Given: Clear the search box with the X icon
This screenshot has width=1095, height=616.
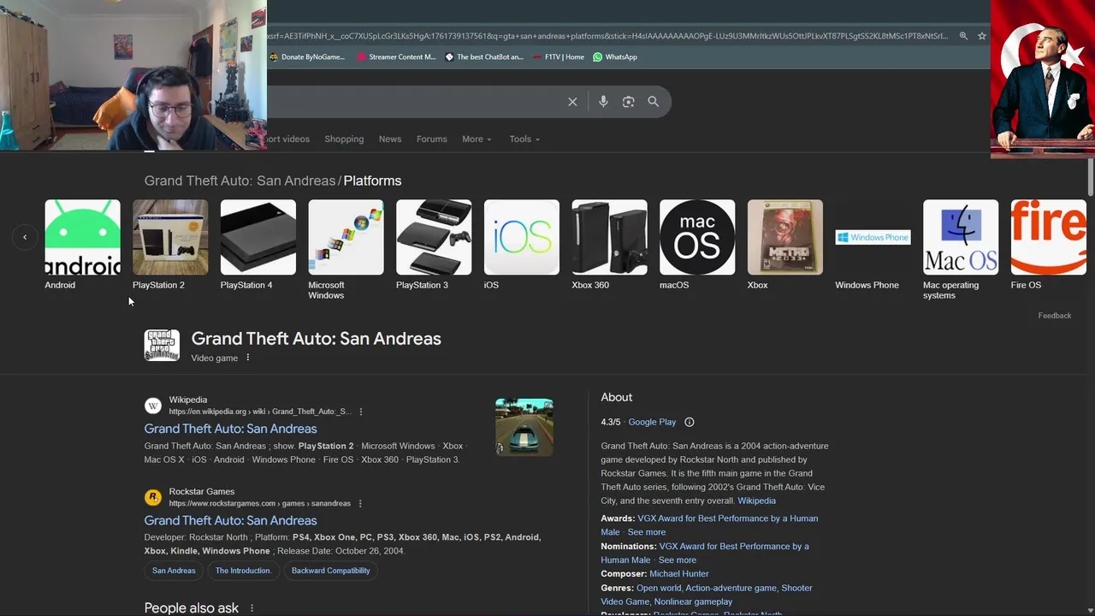Looking at the screenshot, I should click(x=572, y=102).
